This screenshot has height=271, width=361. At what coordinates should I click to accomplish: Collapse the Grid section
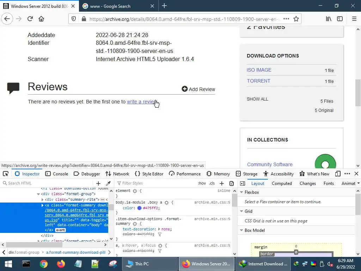[x=241, y=211]
